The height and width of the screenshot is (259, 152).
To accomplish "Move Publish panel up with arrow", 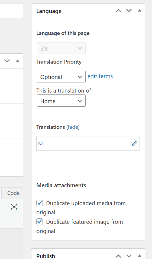I will point(118,256).
